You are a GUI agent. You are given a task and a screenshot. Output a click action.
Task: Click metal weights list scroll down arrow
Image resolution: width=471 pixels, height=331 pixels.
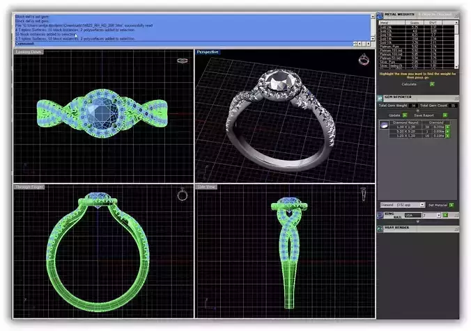(456, 67)
